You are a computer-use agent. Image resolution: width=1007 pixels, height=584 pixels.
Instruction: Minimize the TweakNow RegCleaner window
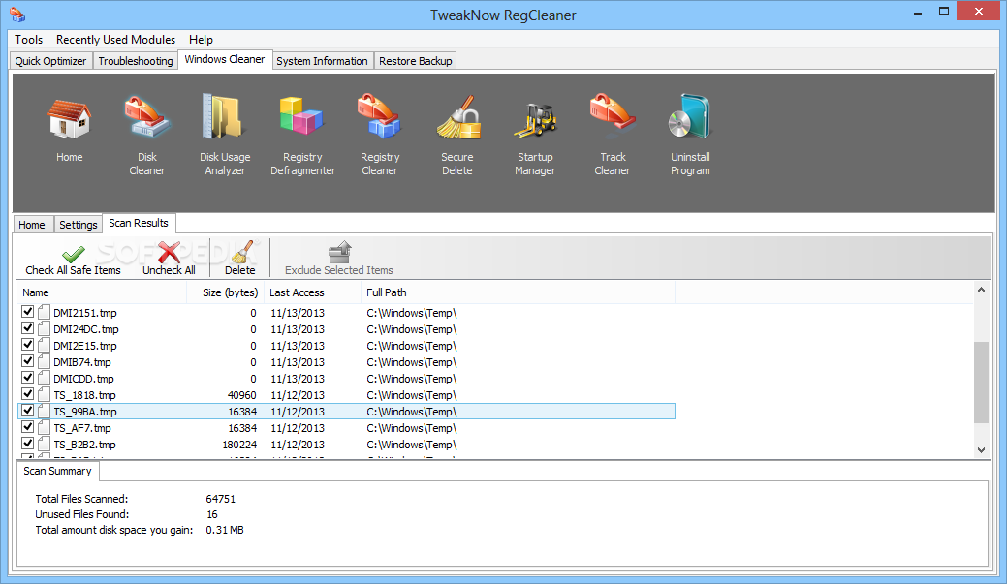[x=918, y=12]
